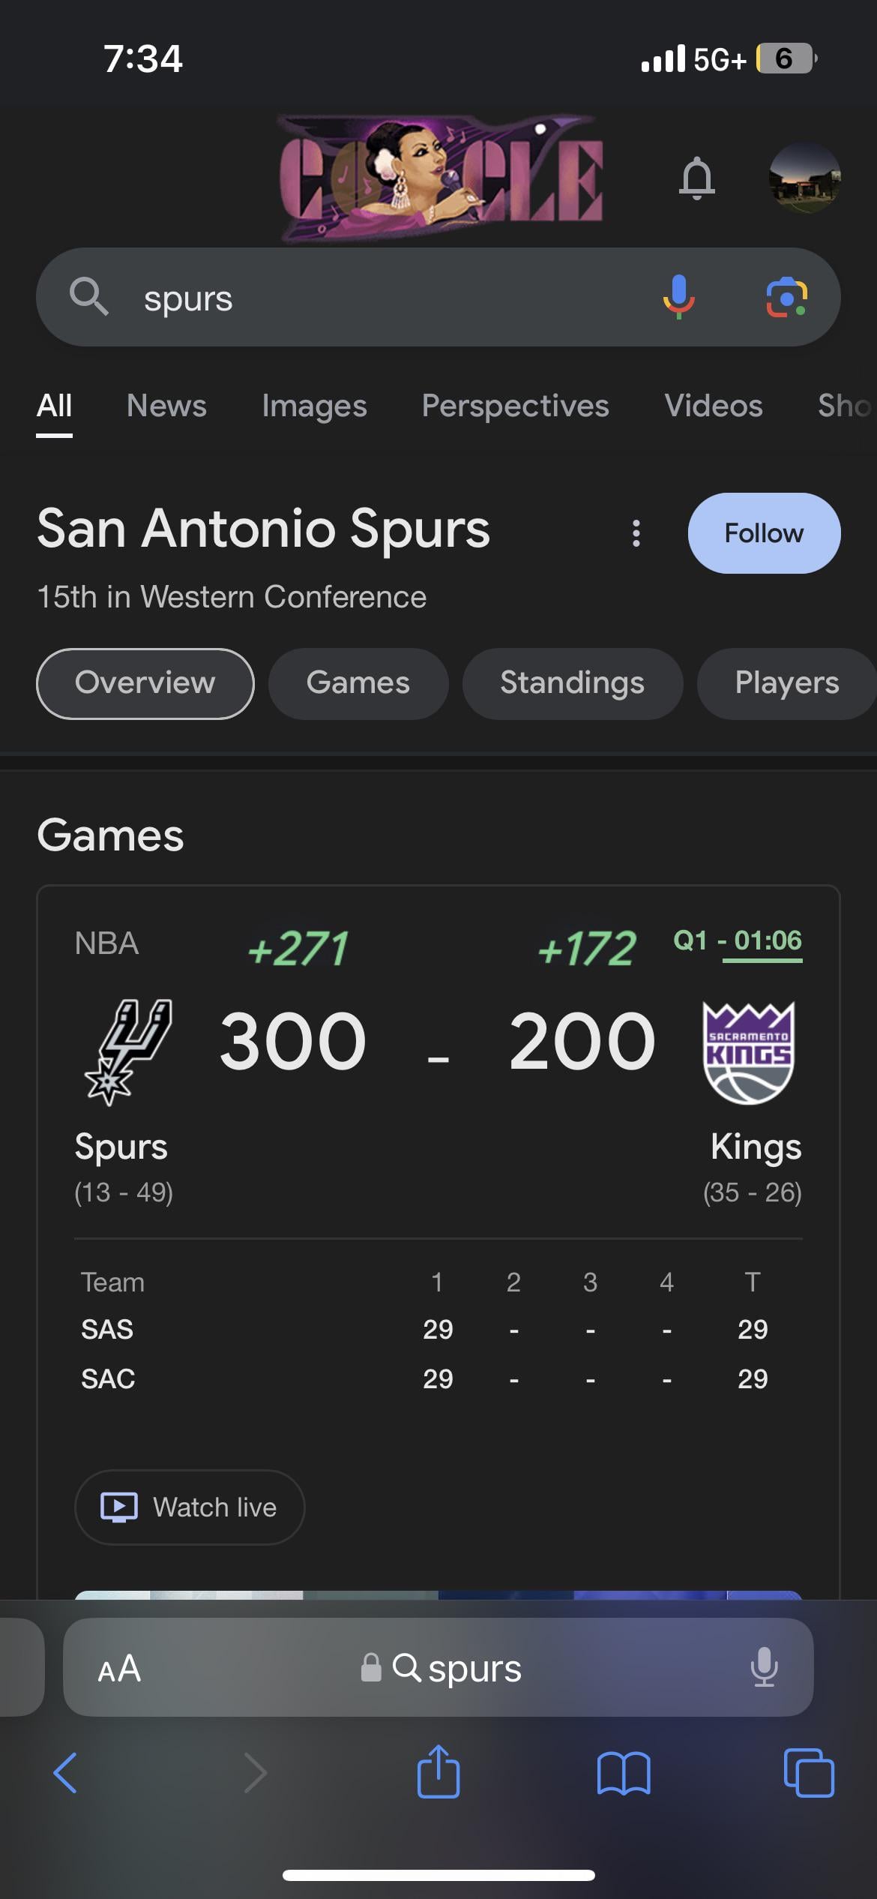Open Safari bookmarks book icon

tap(624, 1773)
